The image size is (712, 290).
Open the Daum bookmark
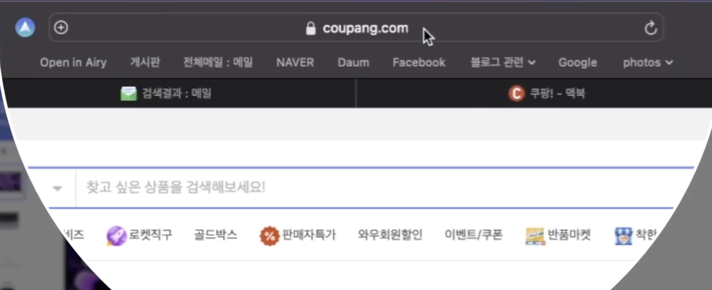pos(353,62)
